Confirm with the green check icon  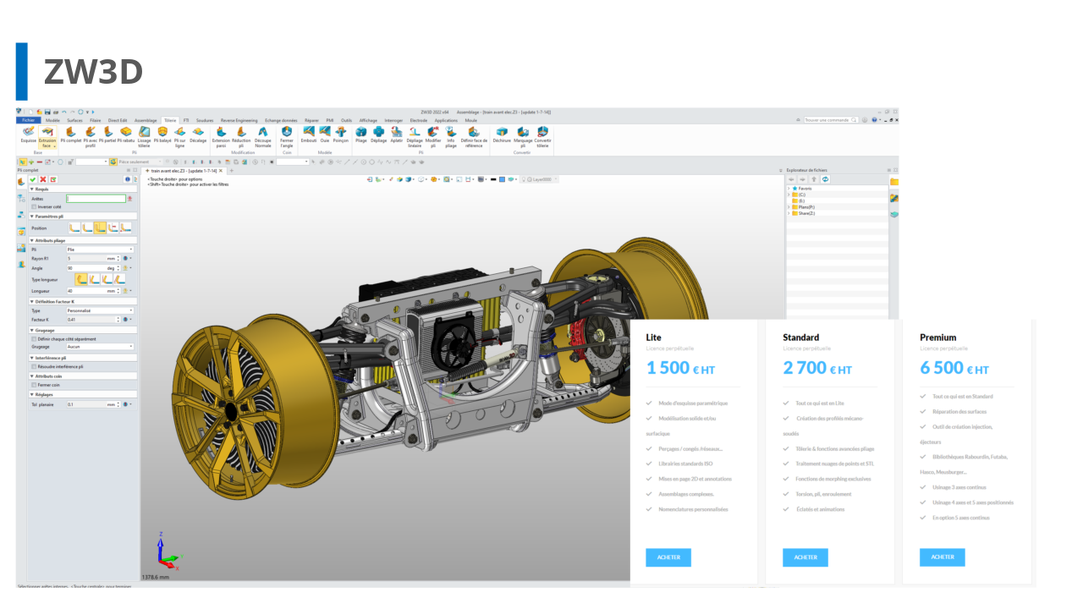coord(33,179)
